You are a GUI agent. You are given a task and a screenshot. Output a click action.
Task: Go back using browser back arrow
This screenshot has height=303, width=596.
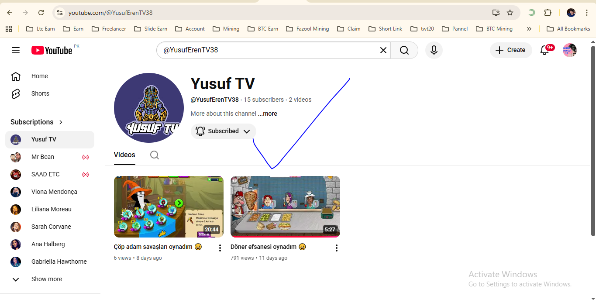pyautogui.click(x=10, y=13)
